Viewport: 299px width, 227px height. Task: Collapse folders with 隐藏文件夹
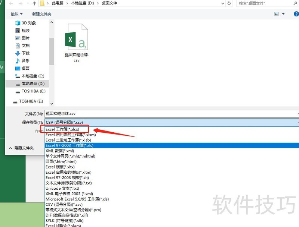coord(21,148)
